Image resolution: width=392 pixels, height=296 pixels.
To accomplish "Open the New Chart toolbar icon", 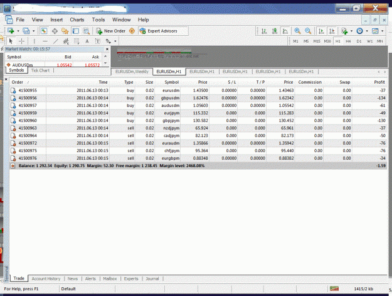I will pos(11,31).
